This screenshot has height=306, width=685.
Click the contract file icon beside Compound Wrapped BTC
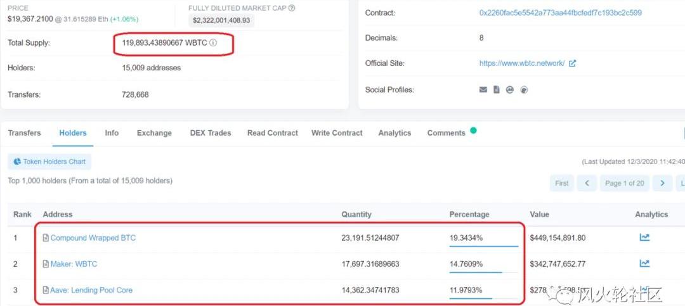click(x=46, y=238)
